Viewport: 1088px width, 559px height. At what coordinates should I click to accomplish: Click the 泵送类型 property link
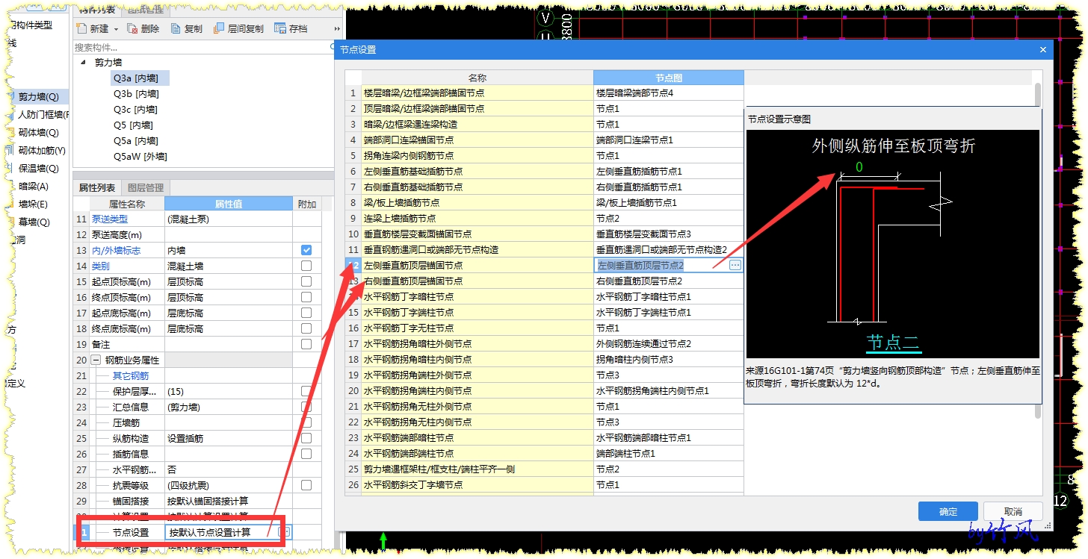[x=110, y=219]
